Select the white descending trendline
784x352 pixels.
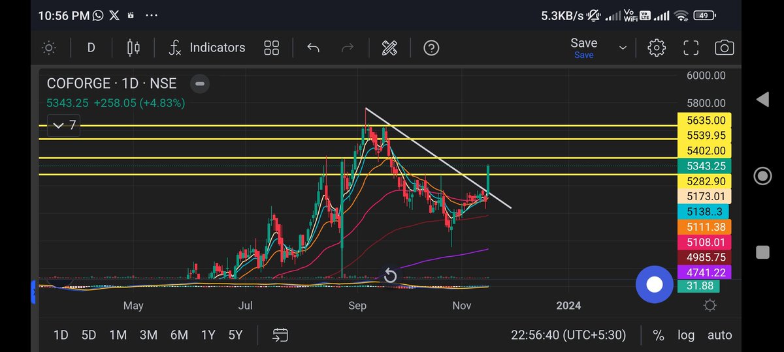438,158
